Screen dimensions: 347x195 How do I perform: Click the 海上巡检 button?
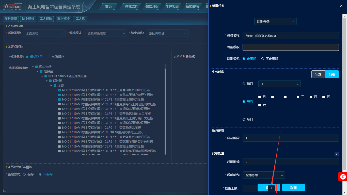pos(63,19)
